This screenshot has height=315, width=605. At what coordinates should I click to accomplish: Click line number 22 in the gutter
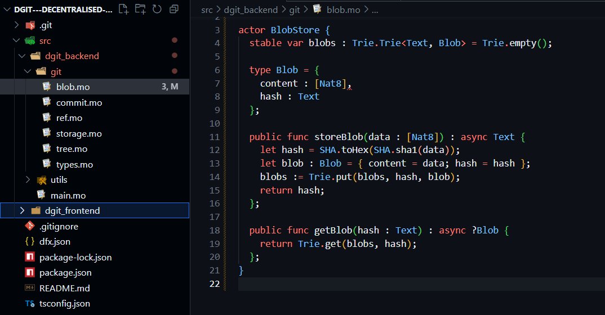point(214,284)
